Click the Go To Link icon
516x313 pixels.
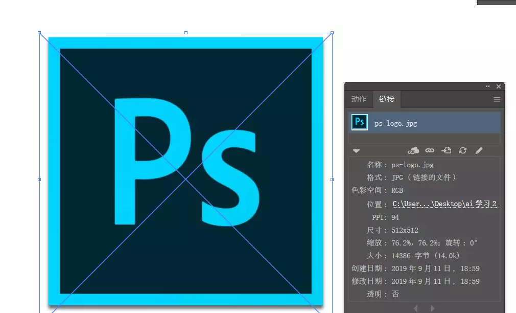(446, 150)
